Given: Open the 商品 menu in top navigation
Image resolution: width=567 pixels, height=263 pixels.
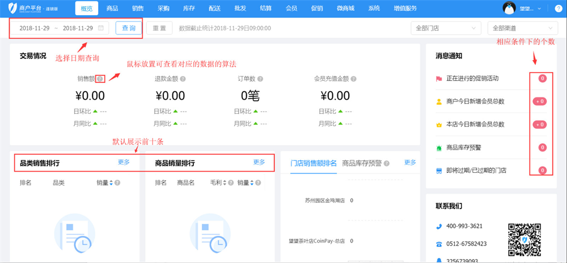Looking at the screenshot, I should pos(112,9).
